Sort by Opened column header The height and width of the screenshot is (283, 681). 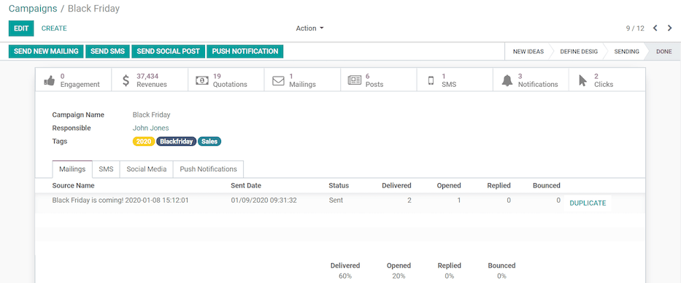[449, 185]
